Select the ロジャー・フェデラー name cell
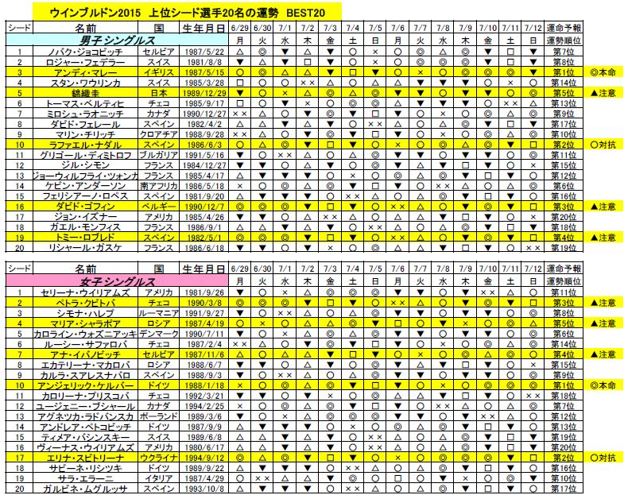The image size is (628, 495). pyautogui.click(x=86, y=62)
